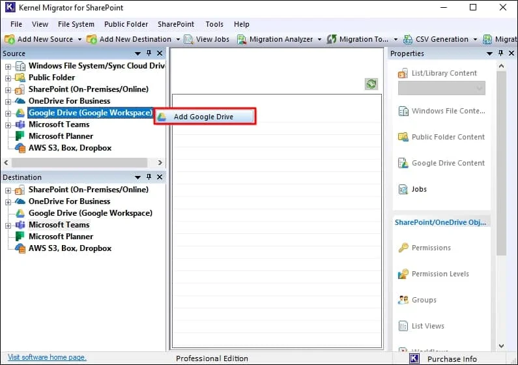Viewport: 518px width, 365px height.
Task: Click the Permission Levels icon
Action: (403, 274)
